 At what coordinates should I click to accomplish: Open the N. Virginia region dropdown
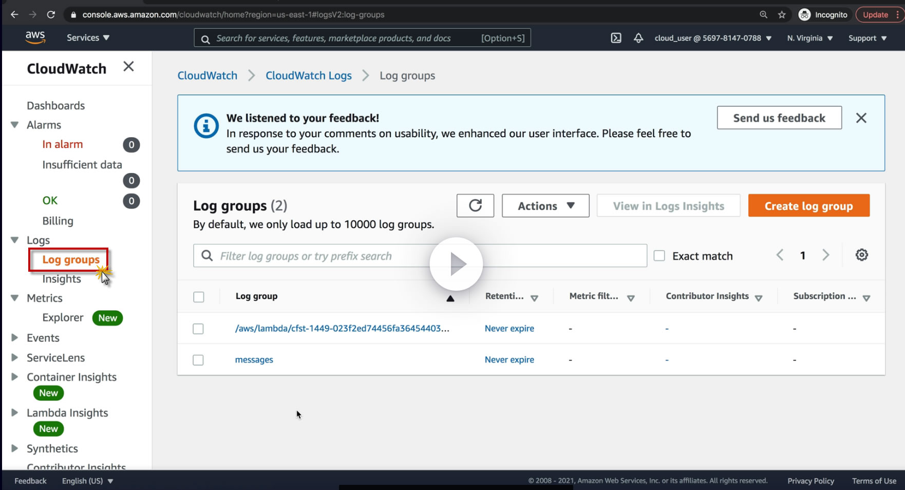pos(810,38)
